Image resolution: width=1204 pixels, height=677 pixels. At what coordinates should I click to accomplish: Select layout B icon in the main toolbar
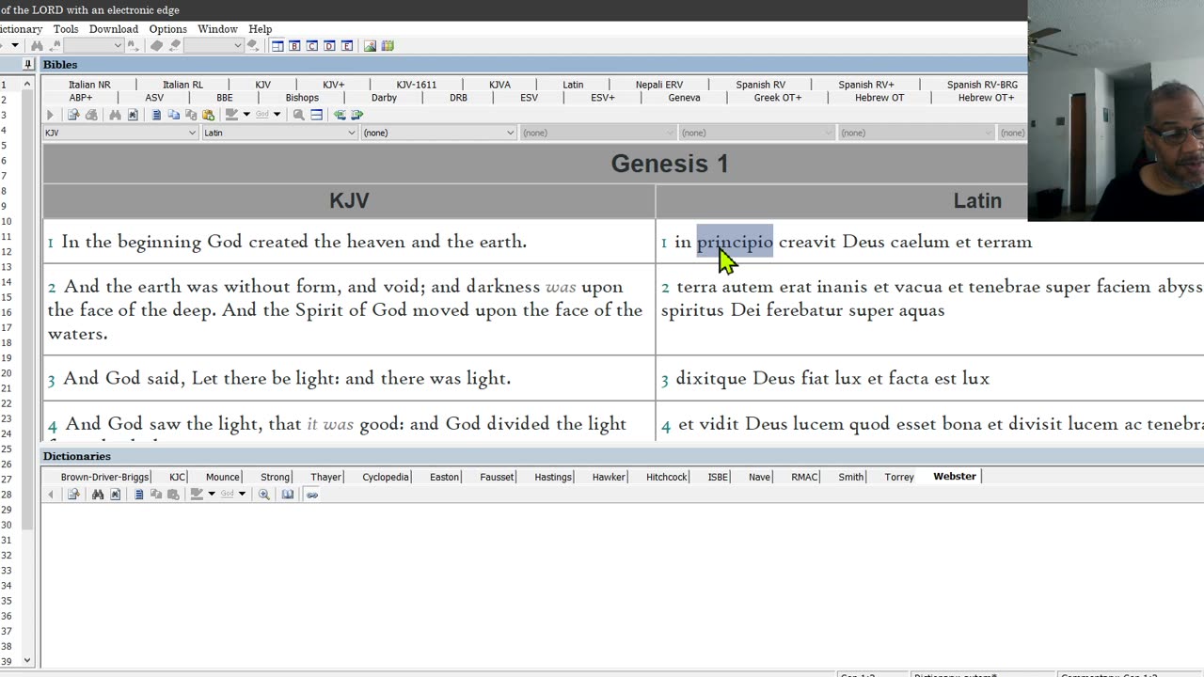(x=294, y=45)
